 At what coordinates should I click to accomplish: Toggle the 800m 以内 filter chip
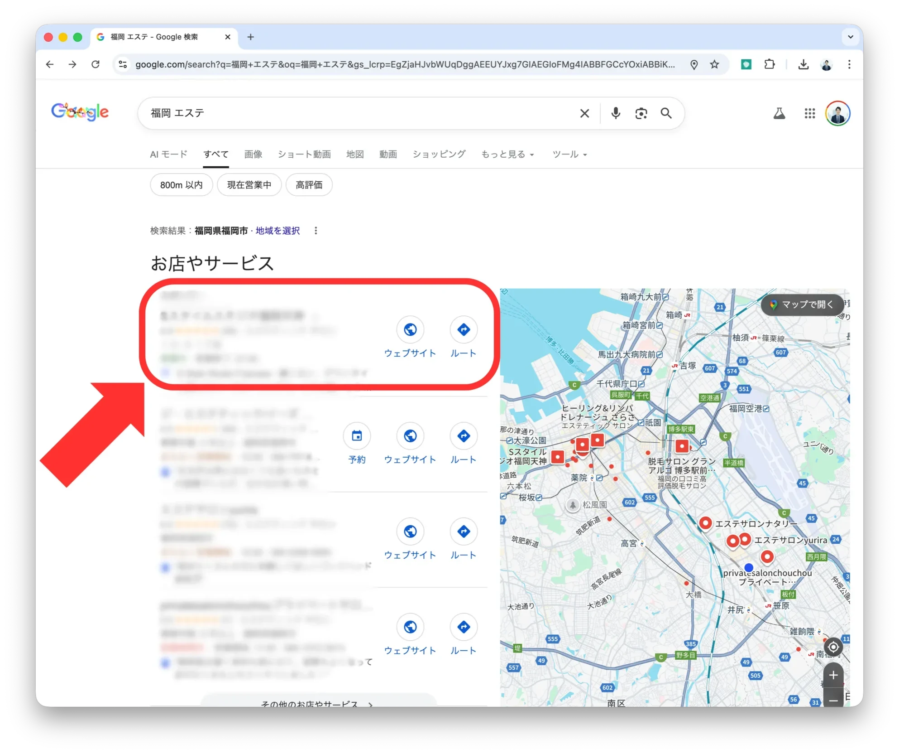181,185
